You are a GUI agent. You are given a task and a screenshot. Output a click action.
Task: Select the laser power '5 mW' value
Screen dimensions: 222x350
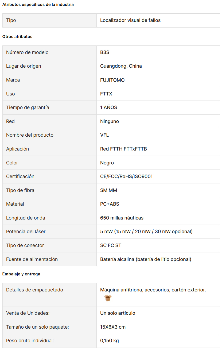pos(146,232)
